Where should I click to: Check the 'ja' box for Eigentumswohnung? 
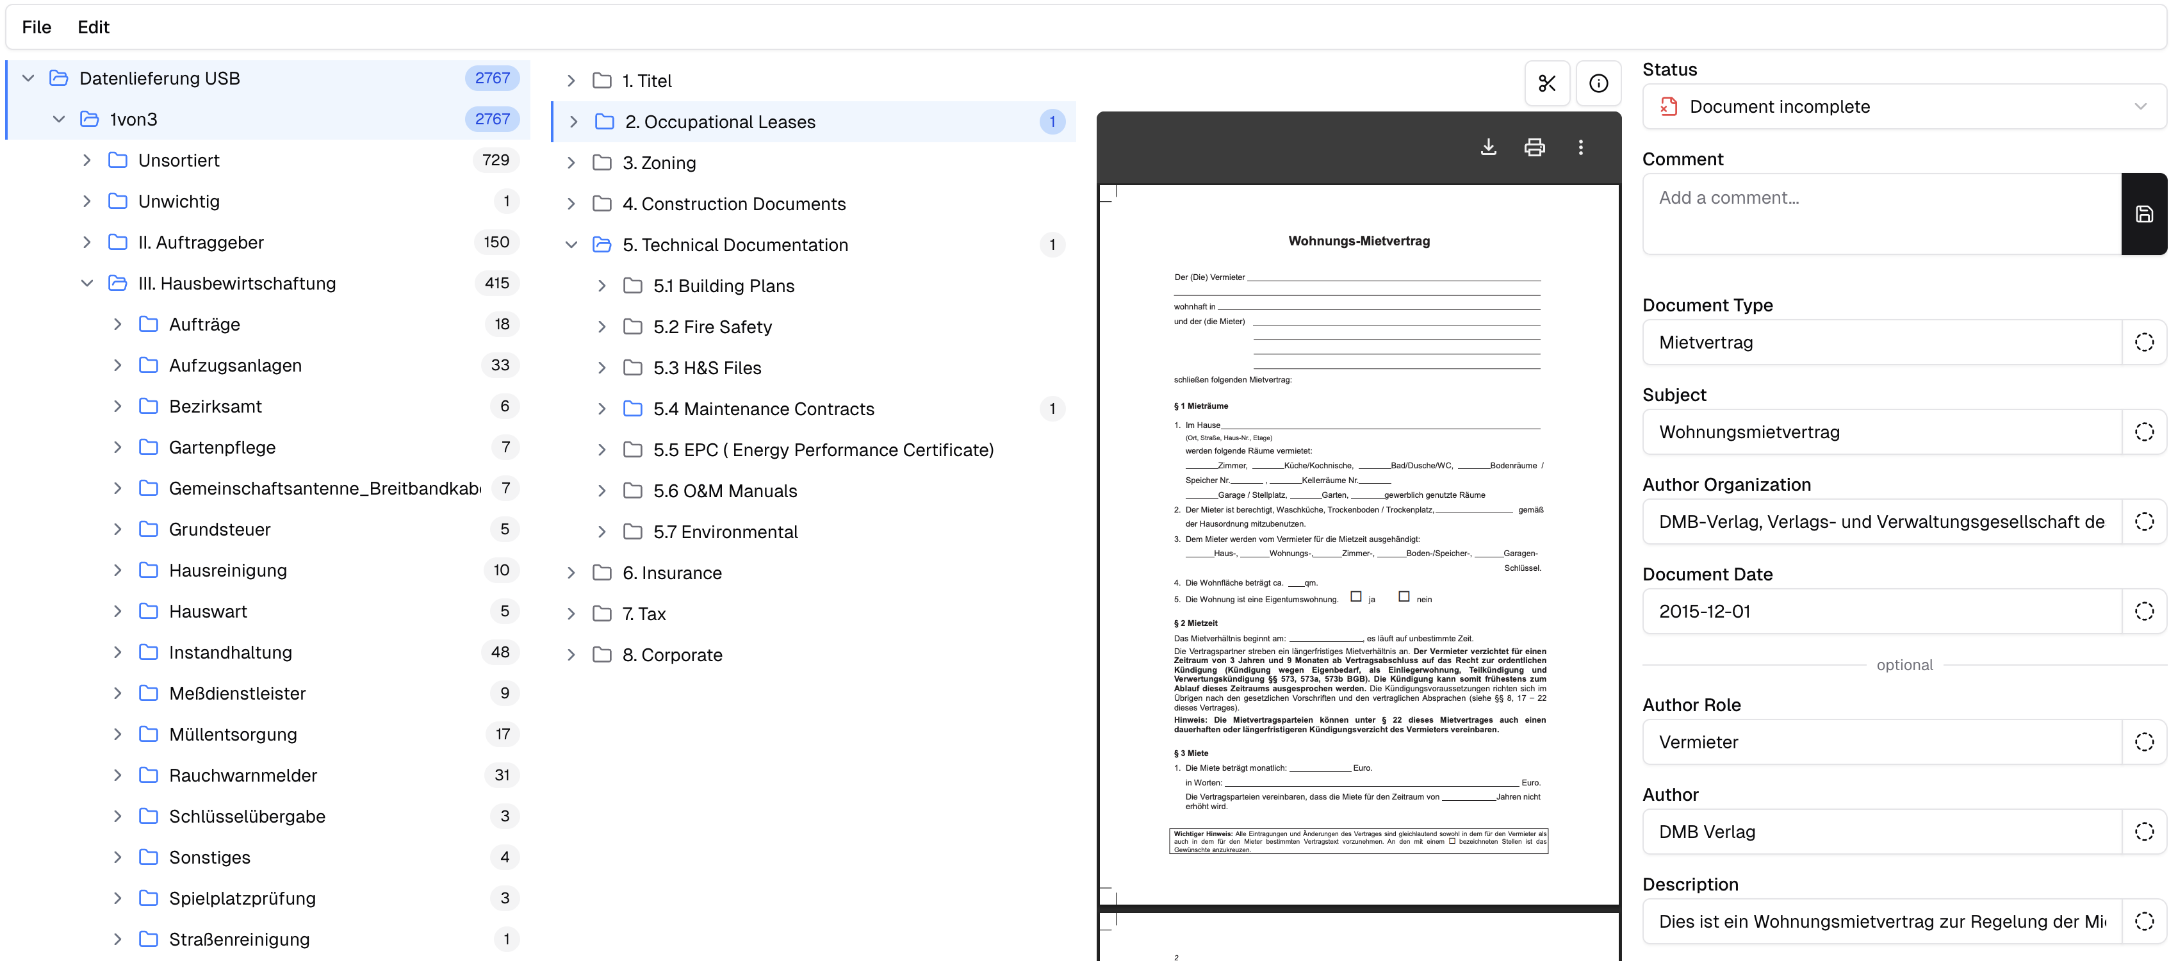point(1356,598)
